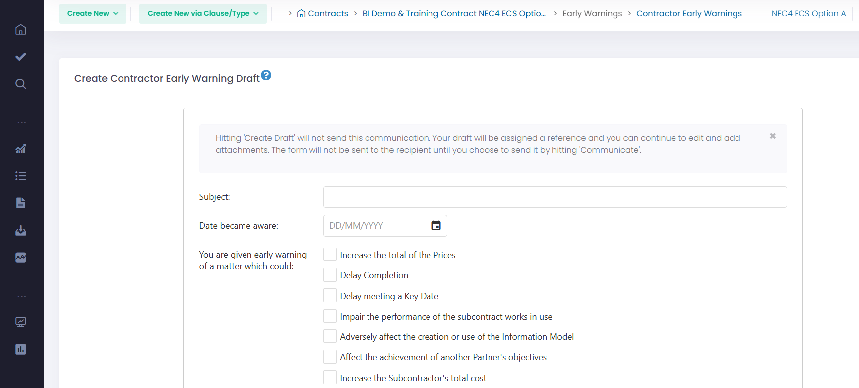This screenshot has height=388, width=859.
Task: Open the bar chart report icon in sidebar
Action: point(20,349)
